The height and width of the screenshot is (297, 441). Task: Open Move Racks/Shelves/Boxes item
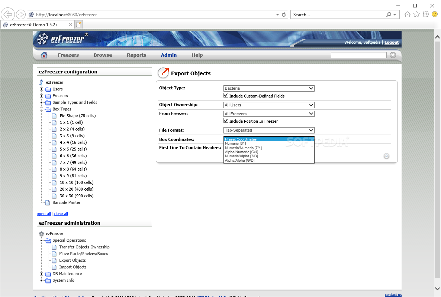[84, 254]
